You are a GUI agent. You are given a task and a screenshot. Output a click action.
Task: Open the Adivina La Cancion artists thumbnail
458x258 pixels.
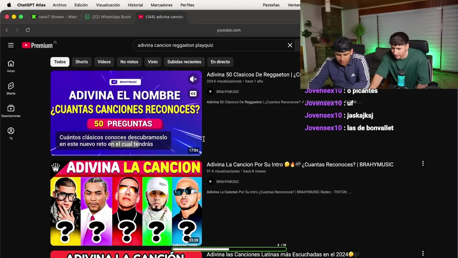(x=126, y=203)
